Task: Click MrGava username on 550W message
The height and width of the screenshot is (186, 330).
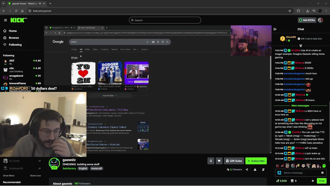Action: point(299,63)
